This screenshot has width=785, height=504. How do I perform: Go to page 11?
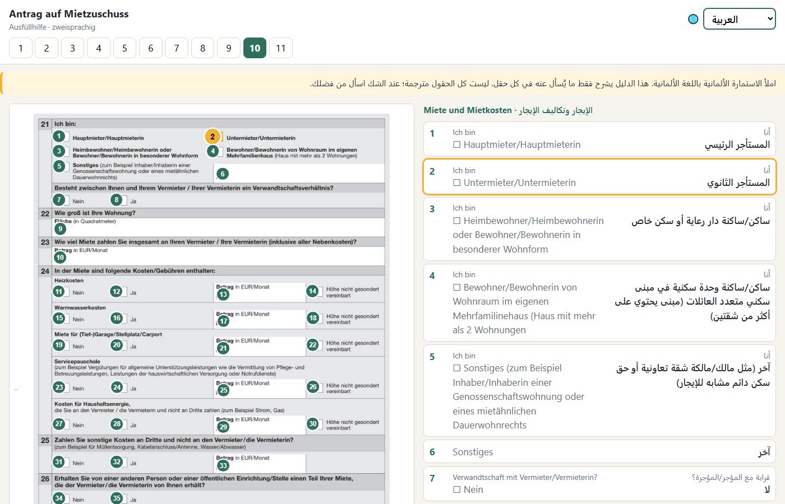point(281,48)
